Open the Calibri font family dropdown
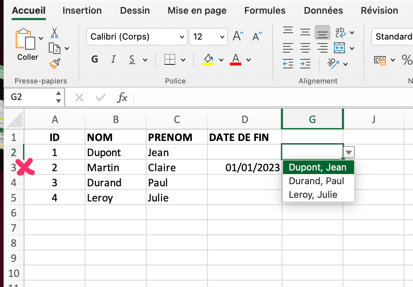The height and width of the screenshot is (287, 413). click(182, 37)
